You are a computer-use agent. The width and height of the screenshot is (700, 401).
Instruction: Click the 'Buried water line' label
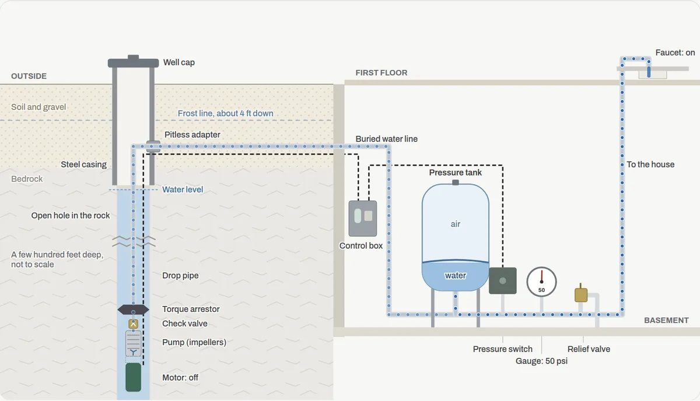(387, 139)
